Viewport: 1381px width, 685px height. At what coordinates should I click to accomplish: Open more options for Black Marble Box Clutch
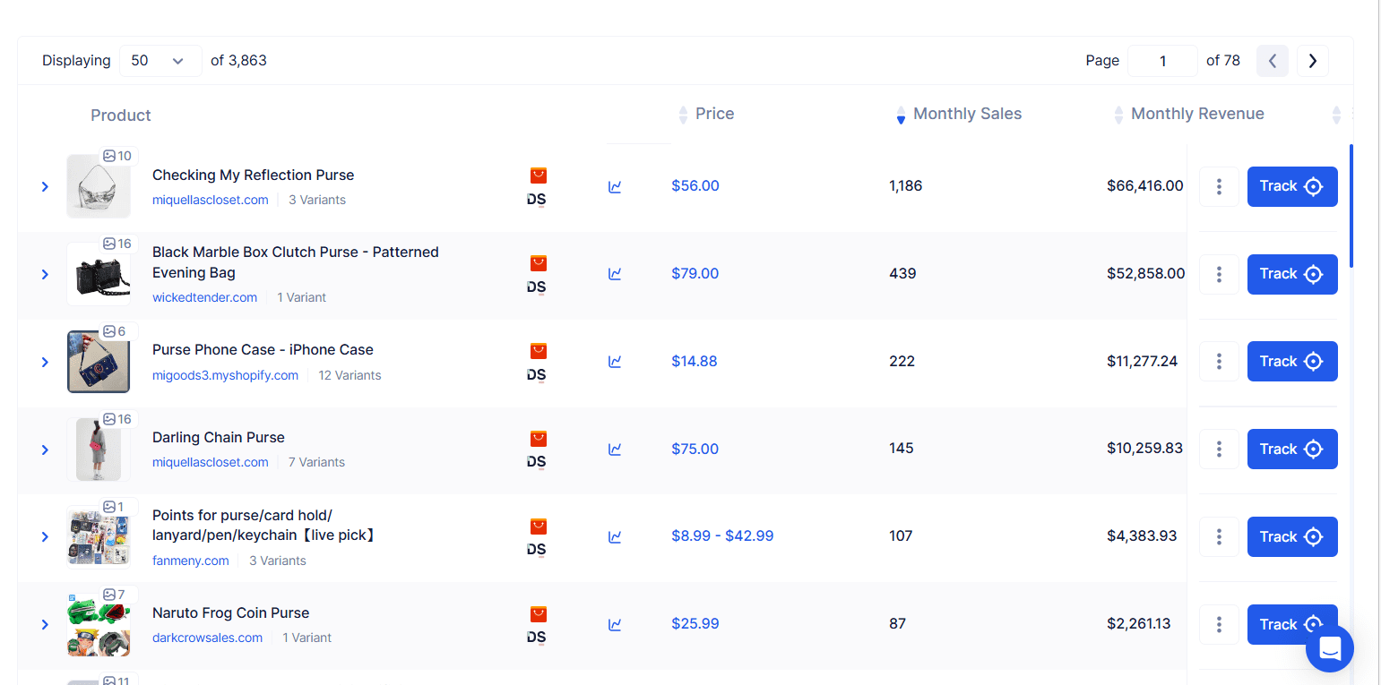point(1219,274)
